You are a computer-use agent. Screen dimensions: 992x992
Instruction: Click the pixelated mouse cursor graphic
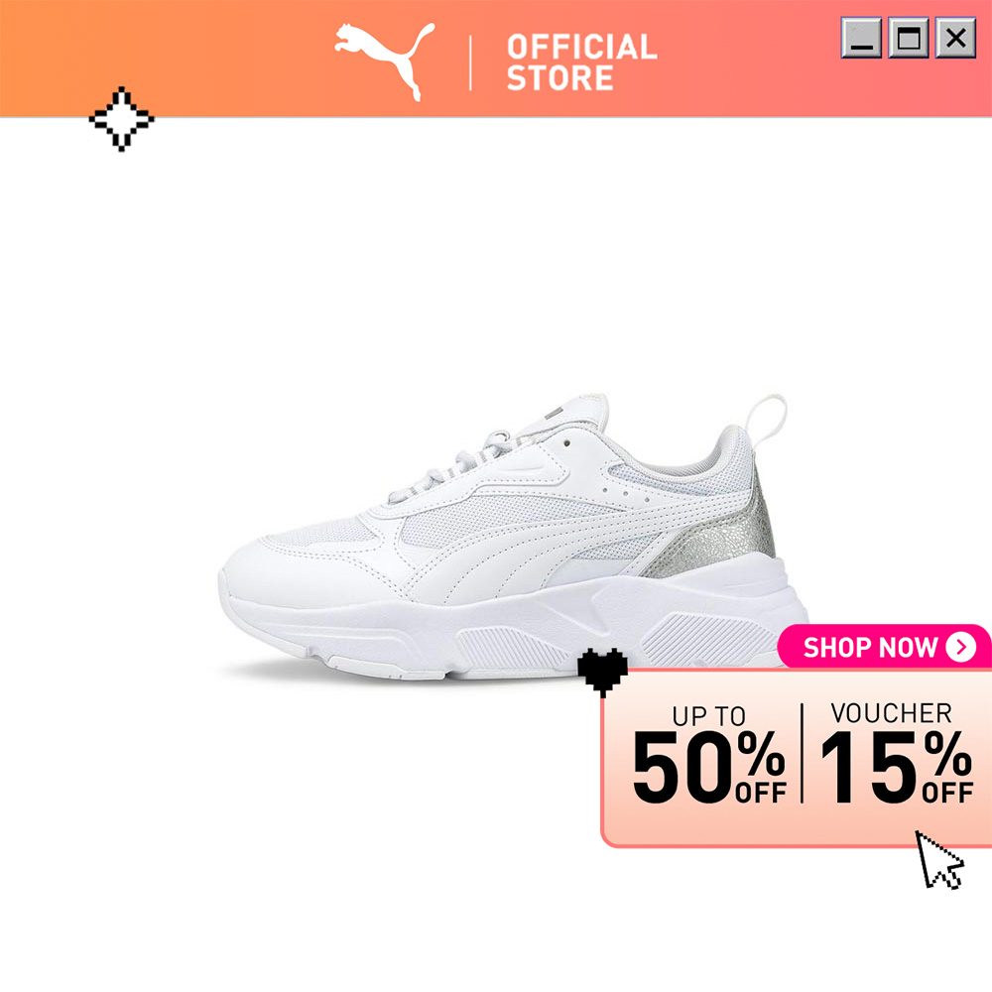pos(939,860)
